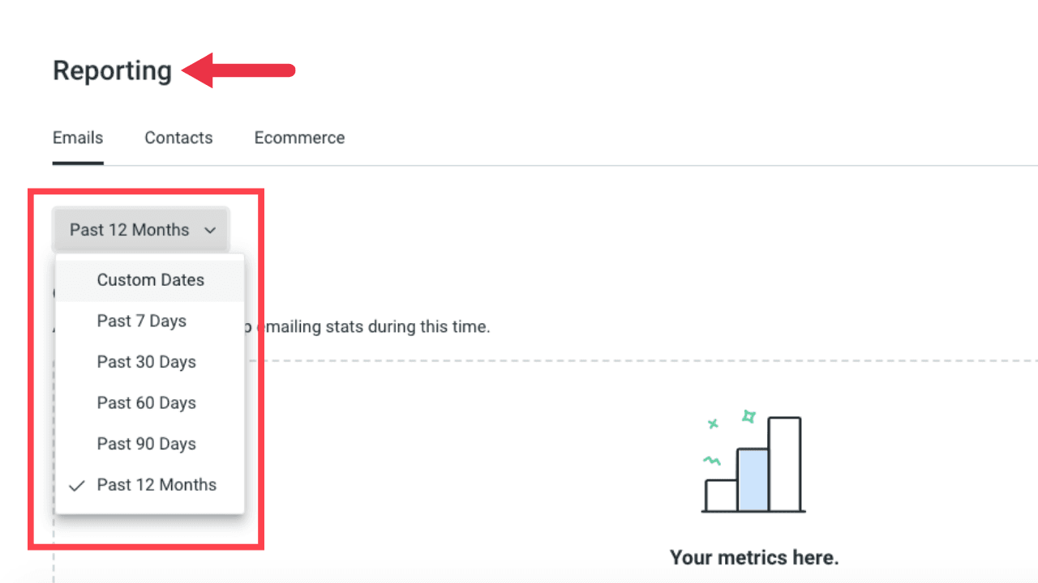The width and height of the screenshot is (1038, 583).
Task: Click the chevron arrow on date dropdown
Action: tap(210, 231)
